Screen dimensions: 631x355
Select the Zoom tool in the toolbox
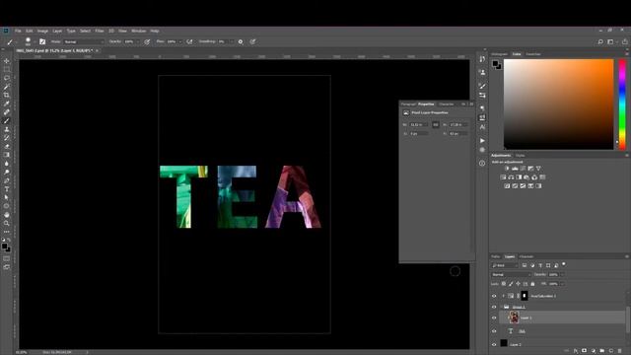pyautogui.click(x=7, y=223)
